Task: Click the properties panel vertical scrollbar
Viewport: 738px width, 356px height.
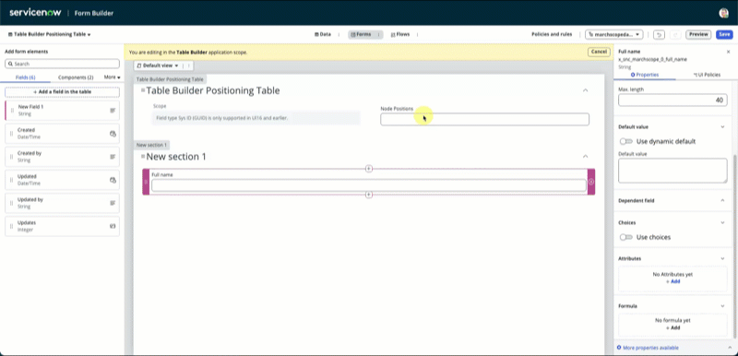Action: pos(734,246)
